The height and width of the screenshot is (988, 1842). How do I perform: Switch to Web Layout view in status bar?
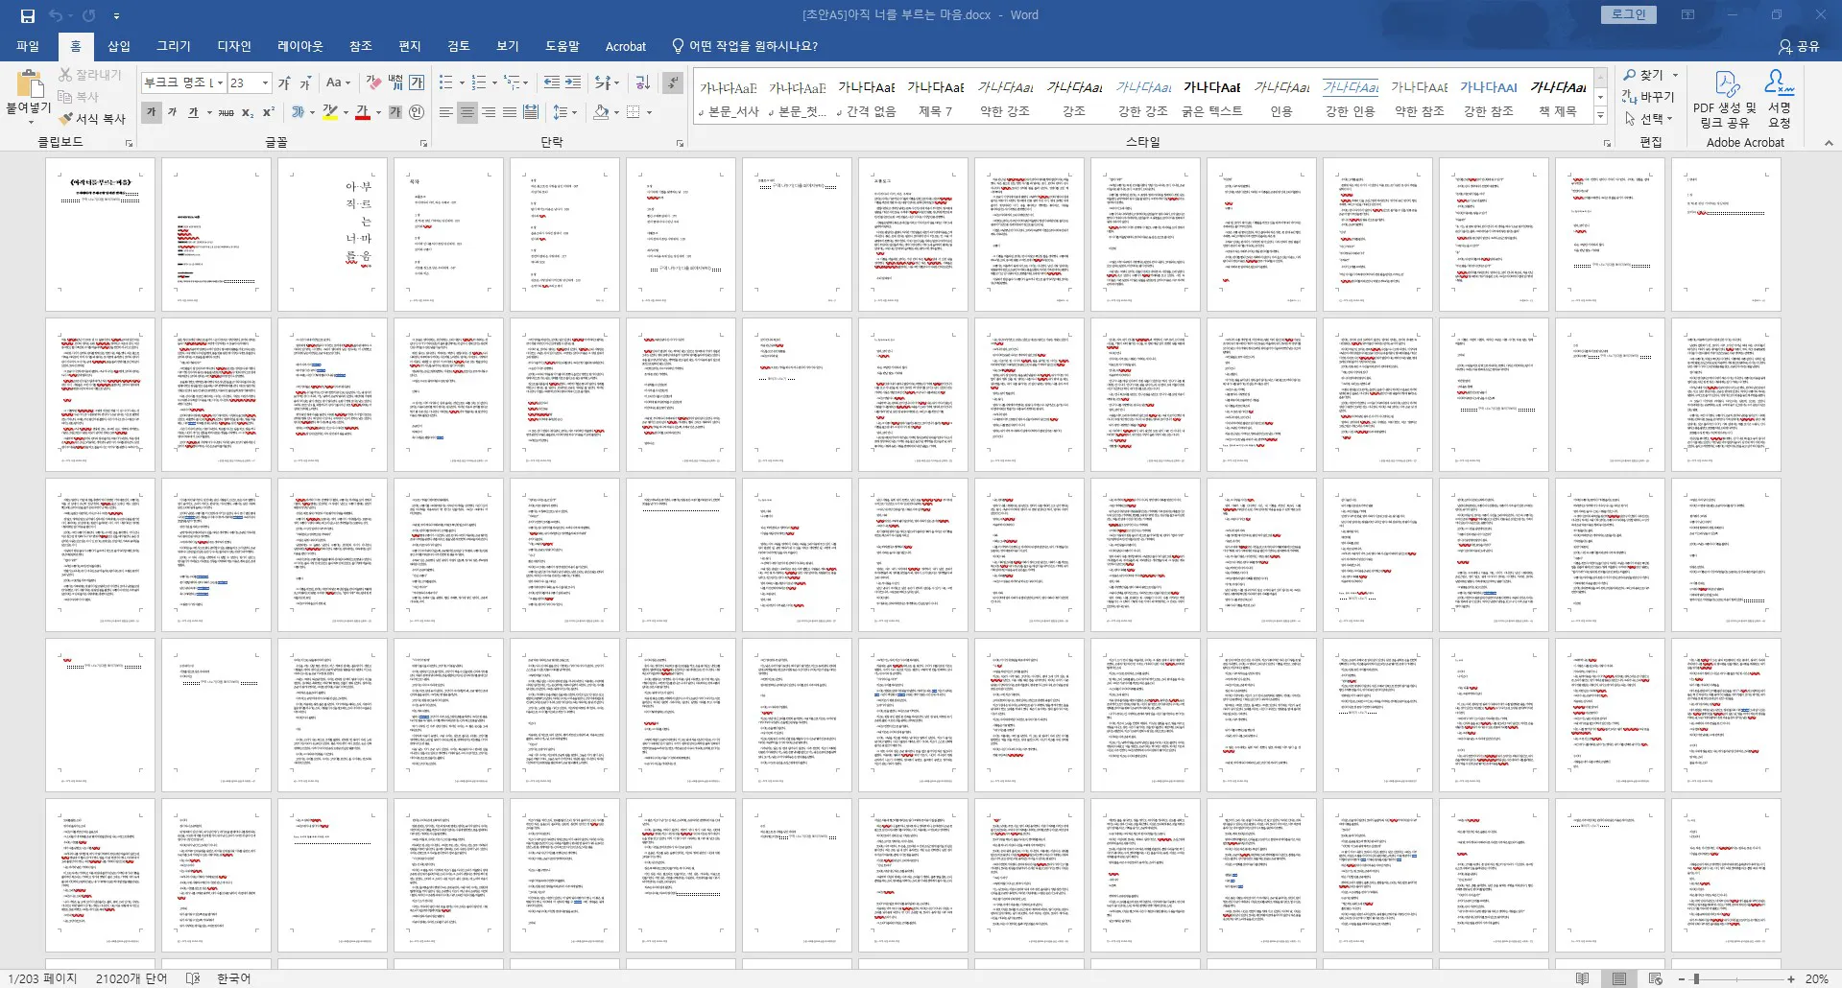click(x=1656, y=978)
